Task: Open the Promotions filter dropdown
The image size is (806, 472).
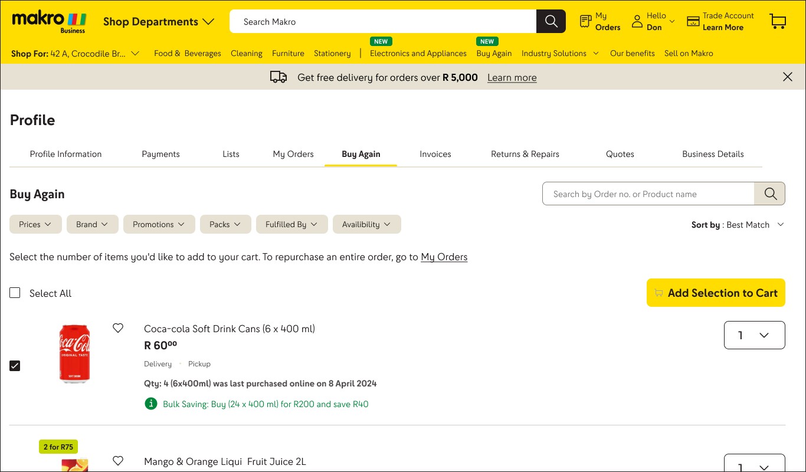Action: click(159, 224)
